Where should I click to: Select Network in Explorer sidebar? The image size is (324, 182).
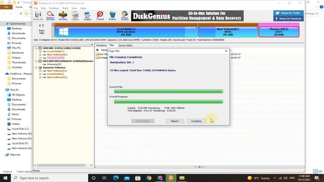pyautogui.click(x=15, y=155)
